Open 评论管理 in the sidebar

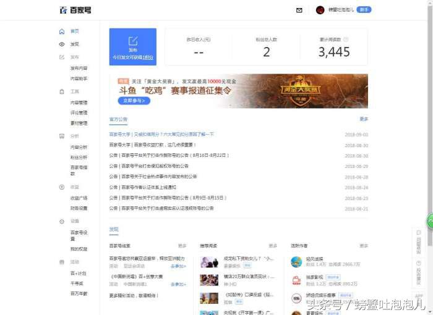tap(79, 113)
